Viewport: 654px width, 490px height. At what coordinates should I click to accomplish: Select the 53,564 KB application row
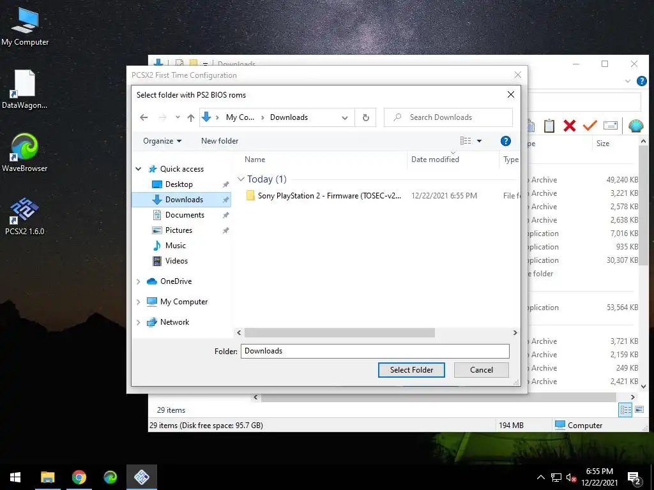pyautogui.click(x=583, y=308)
